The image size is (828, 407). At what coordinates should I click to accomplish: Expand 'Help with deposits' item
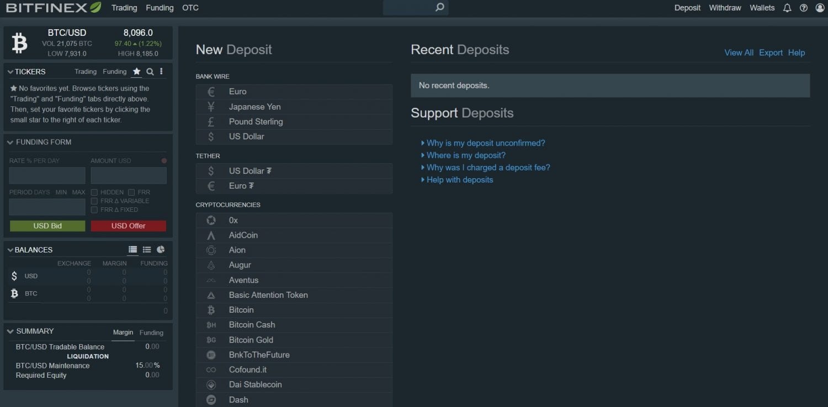pyautogui.click(x=457, y=179)
